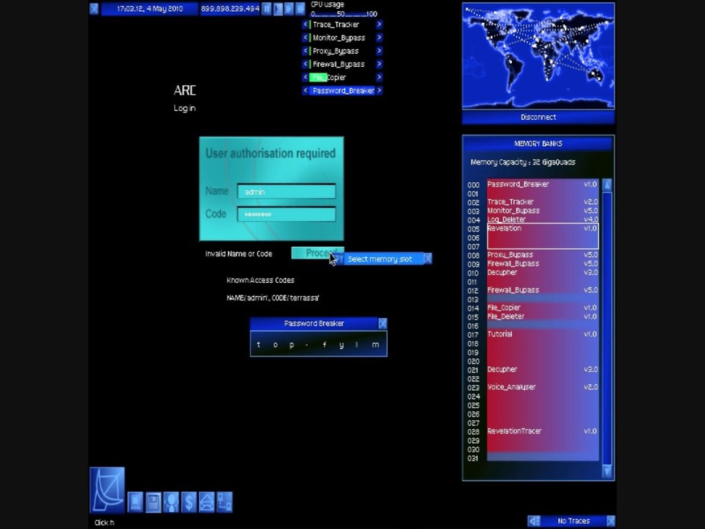Select Password_Breaker v1.0 in memory slot 000

(x=543, y=184)
